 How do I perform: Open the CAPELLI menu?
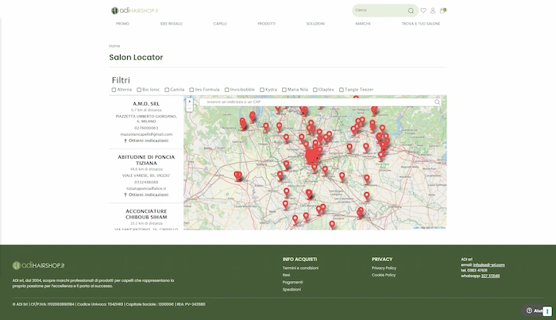tap(220, 24)
